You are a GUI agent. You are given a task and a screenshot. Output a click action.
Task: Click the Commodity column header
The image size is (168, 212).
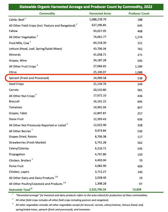[x=47, y=13]
